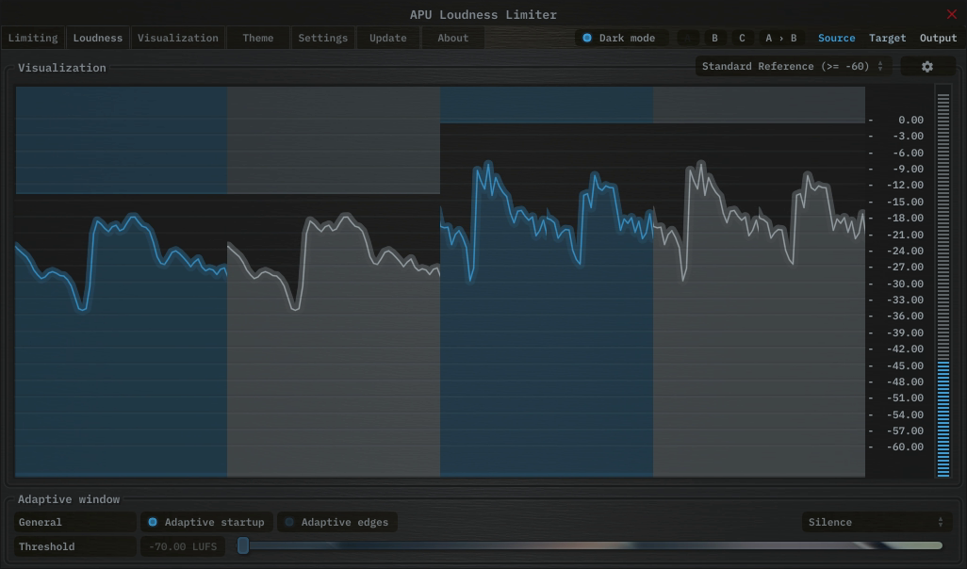Show the Target signal view
Image resolution: width=967 pixels, height=569 pixels.
(887, 39)
